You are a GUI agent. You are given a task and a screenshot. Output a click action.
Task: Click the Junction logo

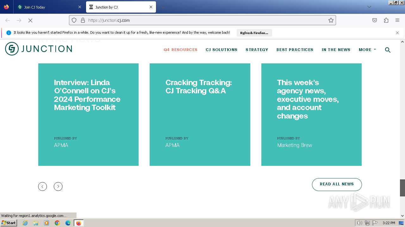(x=39, y=49)
